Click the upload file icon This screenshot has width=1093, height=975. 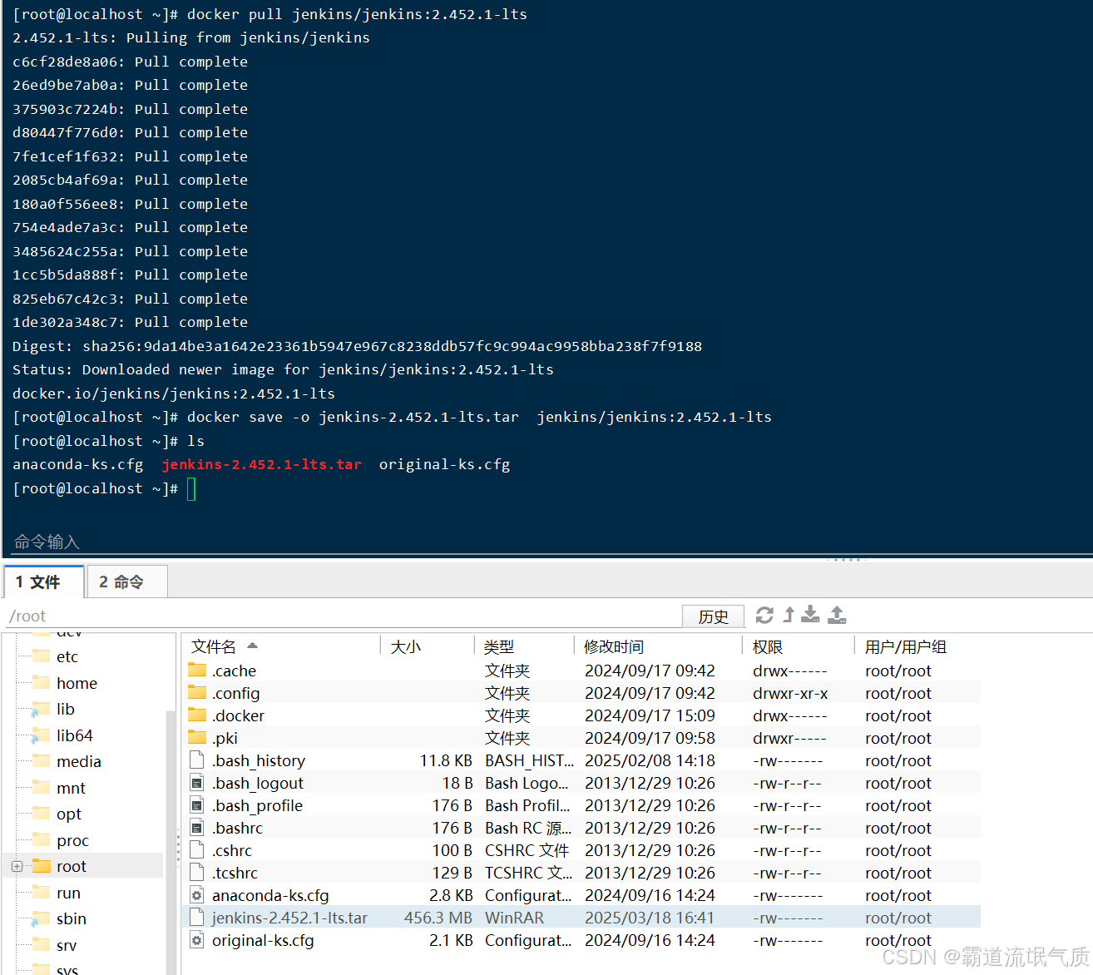838,615
